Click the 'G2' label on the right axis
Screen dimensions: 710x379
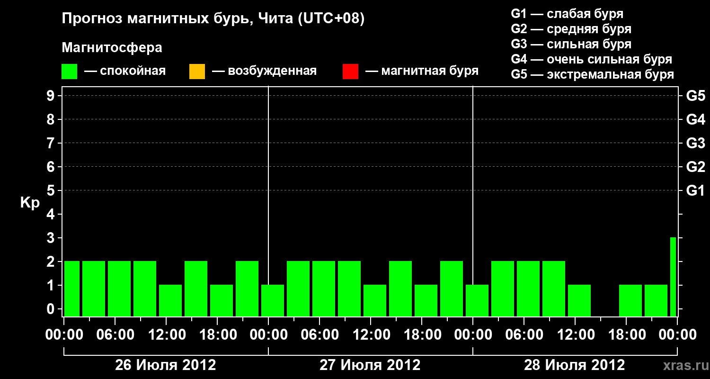coord(695,167)
